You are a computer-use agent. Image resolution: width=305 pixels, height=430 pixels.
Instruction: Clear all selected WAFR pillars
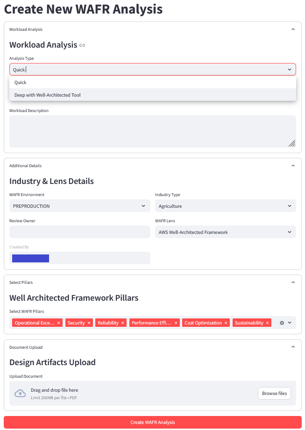pos(282,323)
